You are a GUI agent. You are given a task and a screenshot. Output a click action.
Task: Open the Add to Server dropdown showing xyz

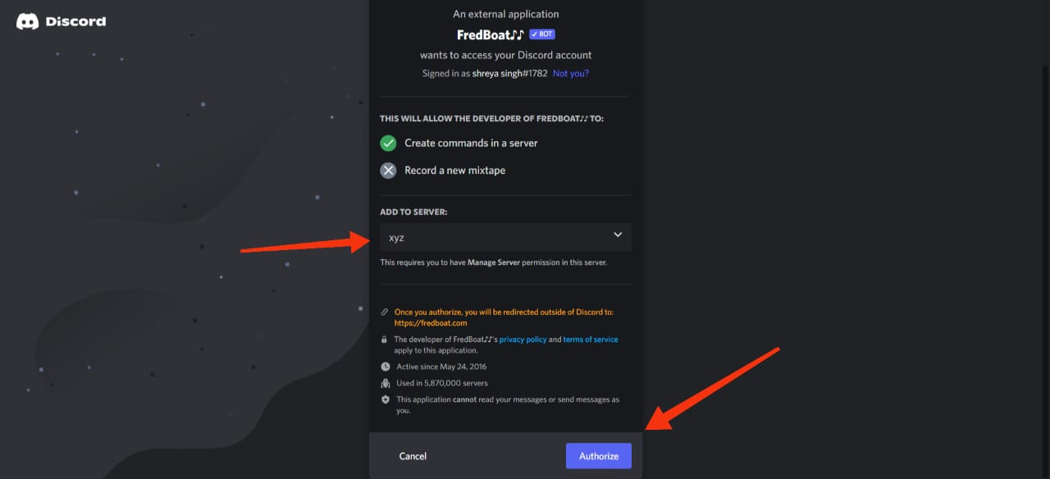[505, 237]
